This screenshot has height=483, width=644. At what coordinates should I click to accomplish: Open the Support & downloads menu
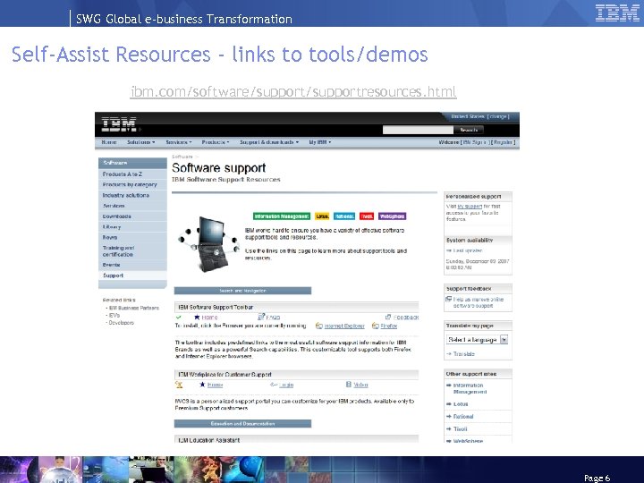coord(269,142)
